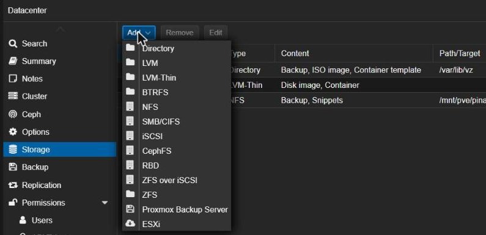Viewport: 486px width, 235px height.
Task: Click the LVM folder icon
Action: click(130, 62)
